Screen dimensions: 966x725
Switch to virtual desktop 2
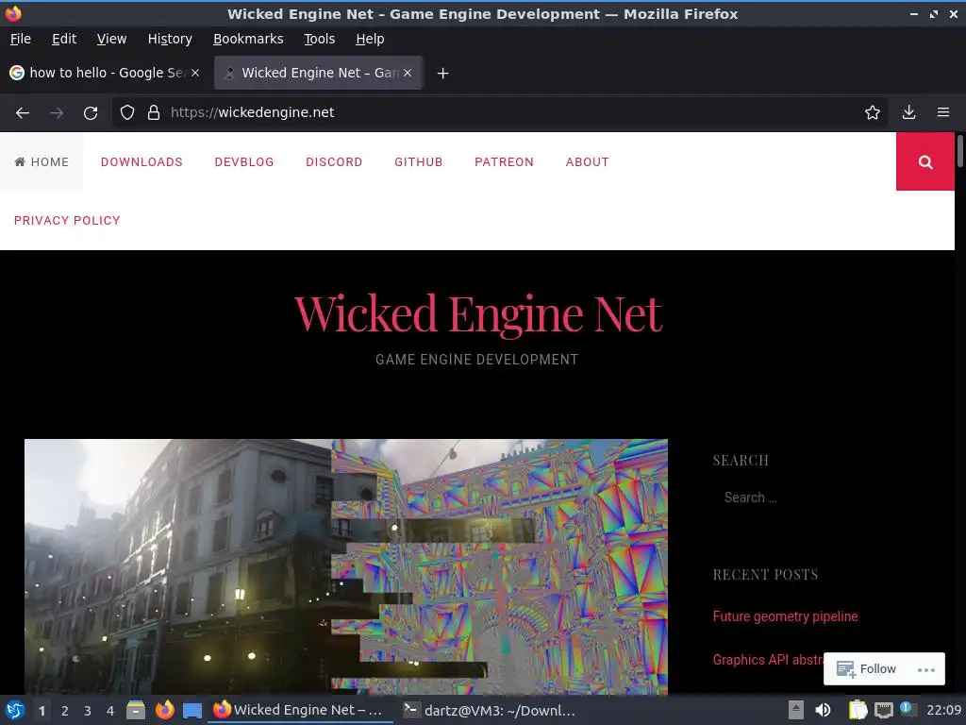click(65, 711)
